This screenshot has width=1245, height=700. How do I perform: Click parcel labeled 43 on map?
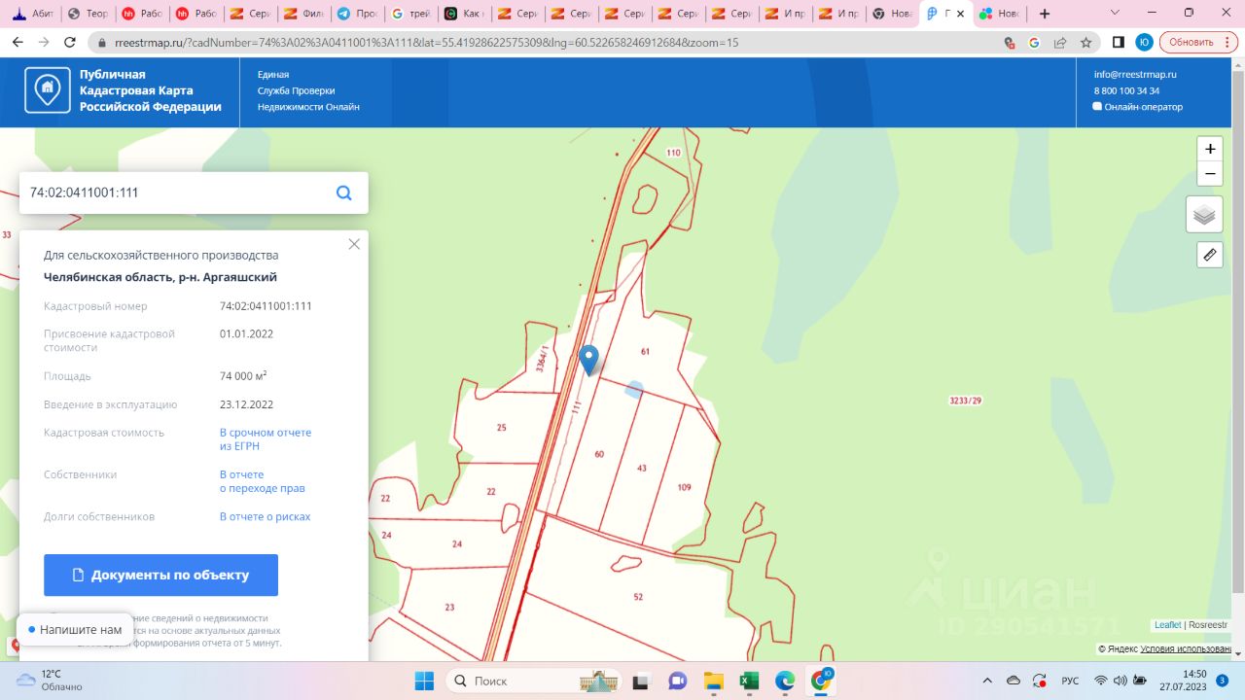[642, 469]
